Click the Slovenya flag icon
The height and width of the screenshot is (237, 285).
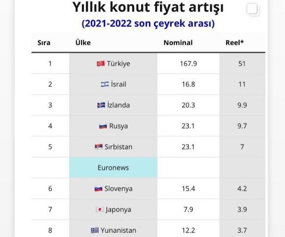pyautogui.click(x=99, y=189)
